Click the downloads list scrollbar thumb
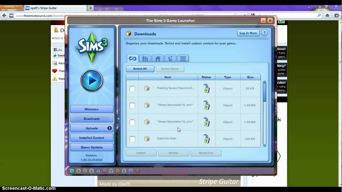The image size is (342, 192). click(264, 93)
